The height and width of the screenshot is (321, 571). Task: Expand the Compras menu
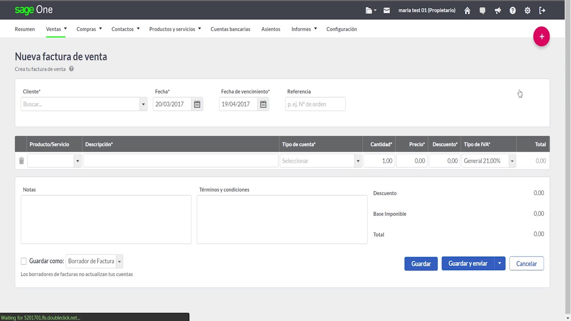89,29
